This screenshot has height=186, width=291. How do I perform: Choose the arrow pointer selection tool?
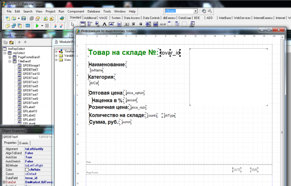pos(72,24)
